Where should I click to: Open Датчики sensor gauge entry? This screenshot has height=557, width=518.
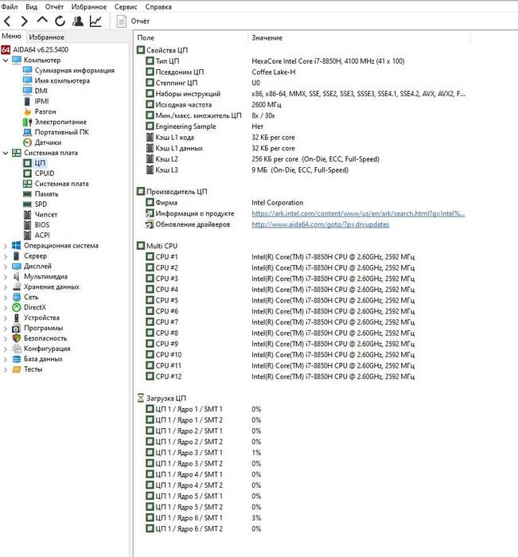coord(48,142)
